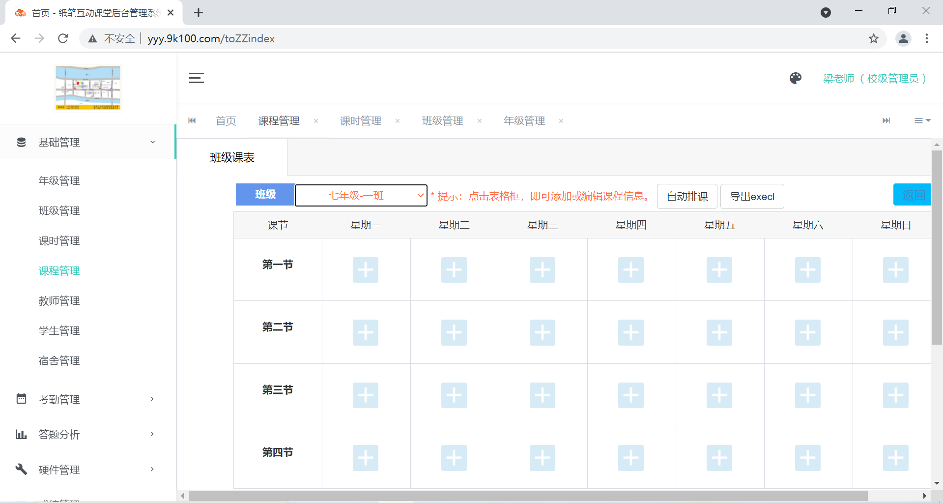Click the vertical scrollbar of the page
Image resolution: width=943 pixels, height=503 pixels.
click(937, 247)
